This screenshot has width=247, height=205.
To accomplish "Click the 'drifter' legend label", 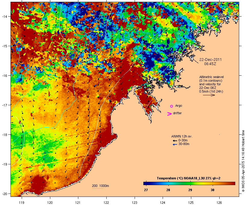I will [x=177, y=113].
